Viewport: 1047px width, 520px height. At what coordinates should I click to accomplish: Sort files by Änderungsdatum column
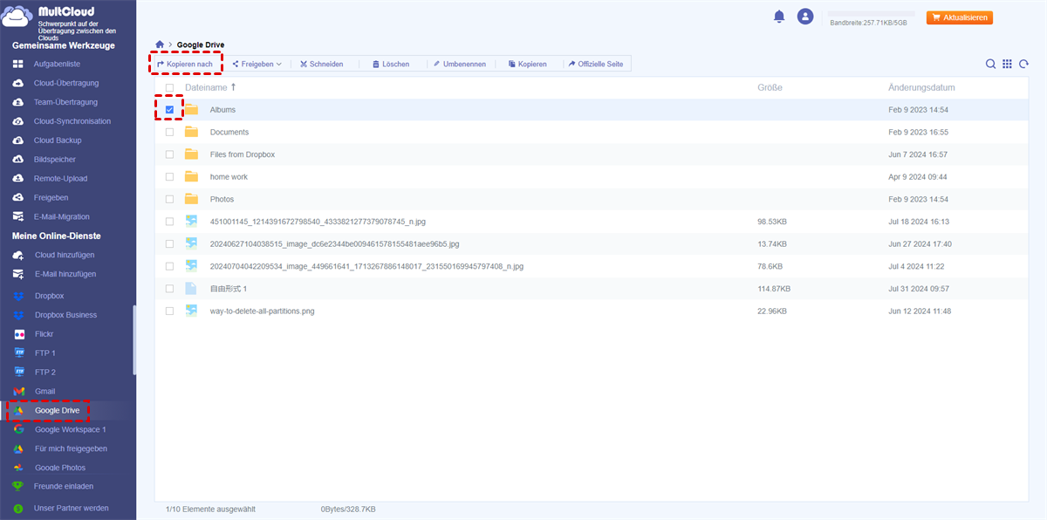[920, 87]
